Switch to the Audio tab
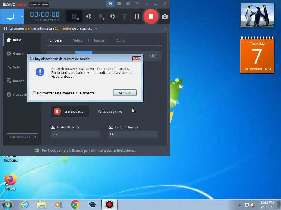281x210 pixels. pyautogui.click(x=121, y=40)
